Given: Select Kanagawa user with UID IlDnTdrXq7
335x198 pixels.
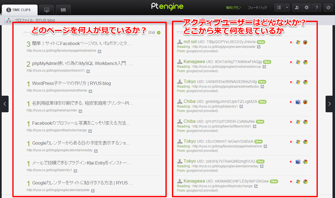Looking at the screenshot, I should (x=194, y=62).
